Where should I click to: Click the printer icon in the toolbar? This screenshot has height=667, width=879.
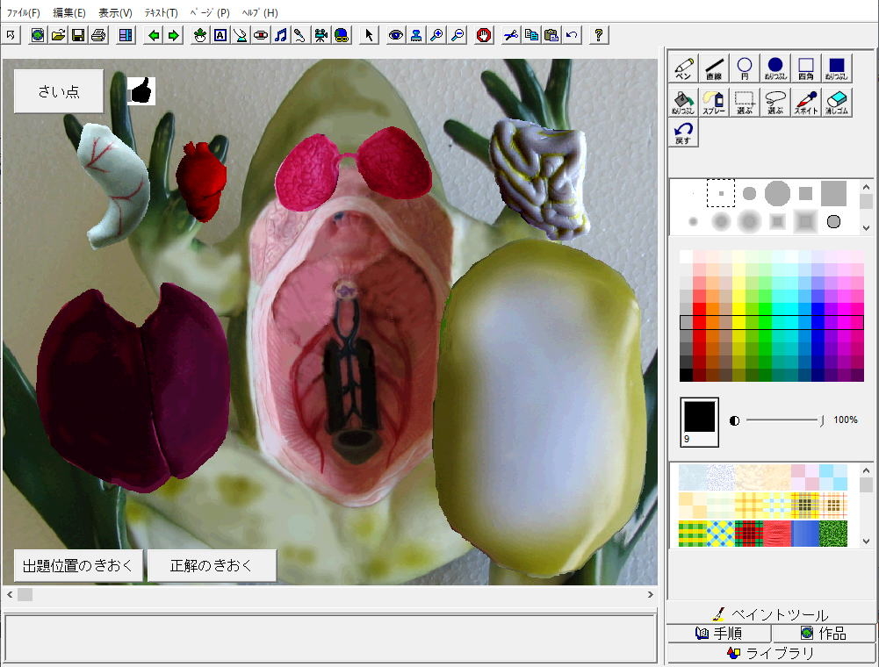[98, 35]
